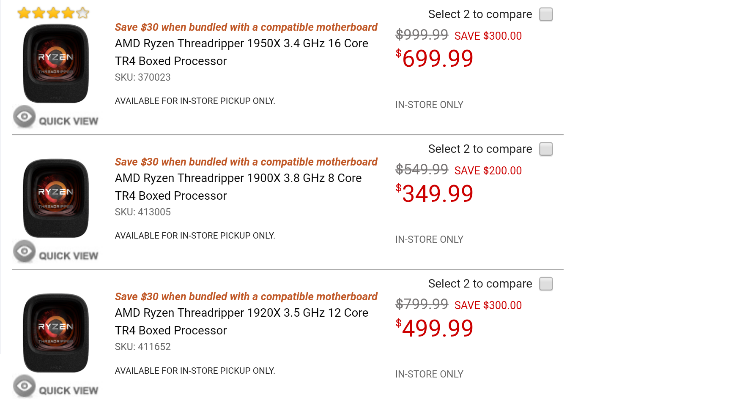
Task: Click the star rating above the 1950X
Action: [53, 13]
